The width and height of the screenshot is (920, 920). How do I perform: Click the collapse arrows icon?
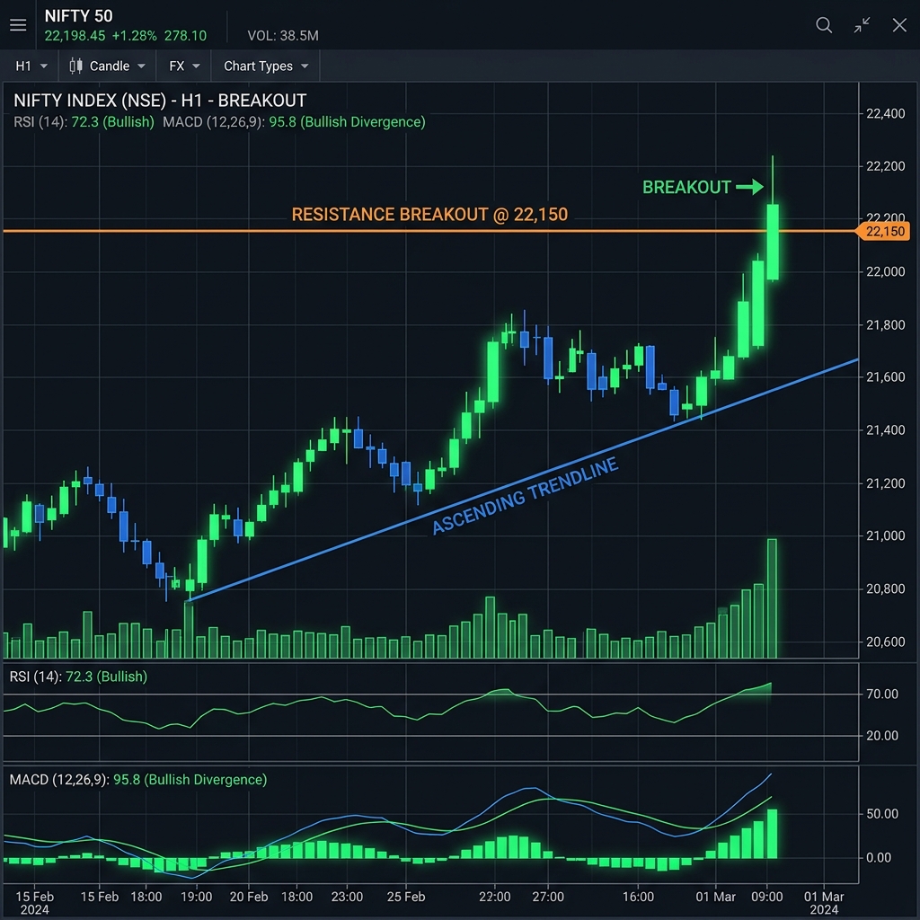862,25
